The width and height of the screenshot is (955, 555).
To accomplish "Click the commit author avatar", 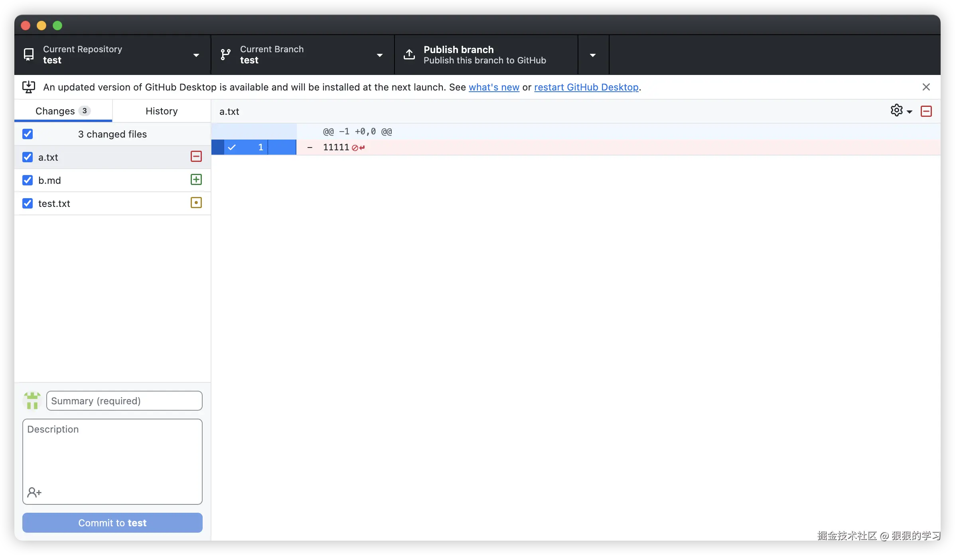I will (32, 400).
